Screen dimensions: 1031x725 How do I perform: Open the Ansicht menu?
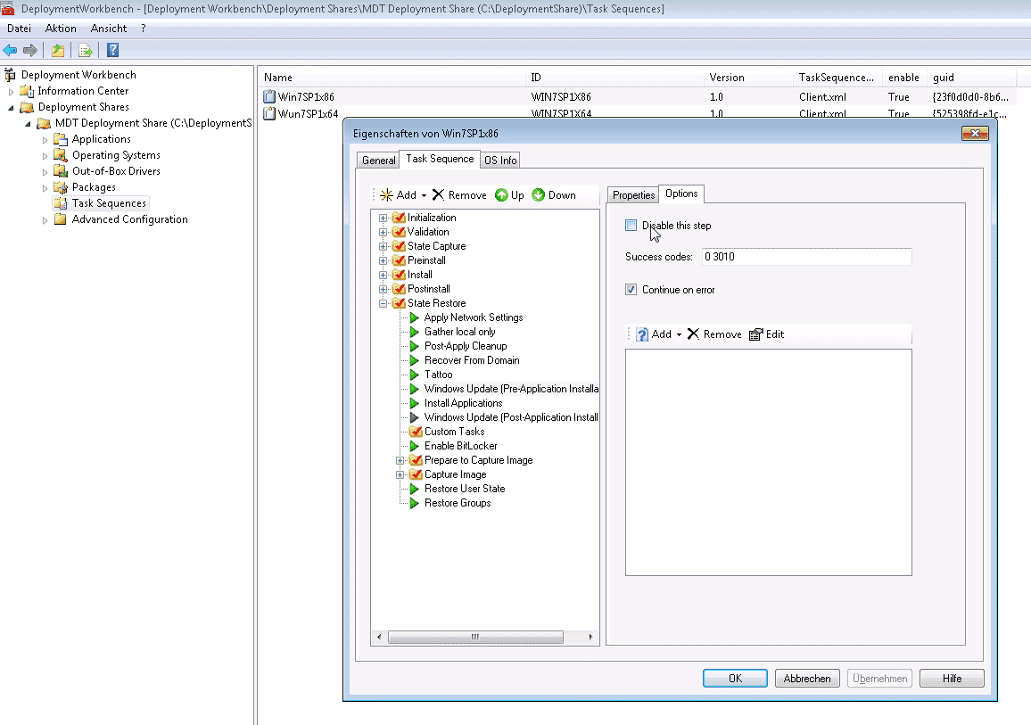109,29
